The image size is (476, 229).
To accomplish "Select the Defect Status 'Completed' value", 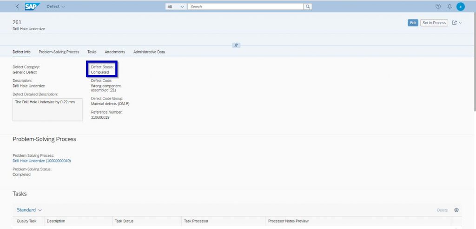I will pyautogui.click(x=100, y=73).
